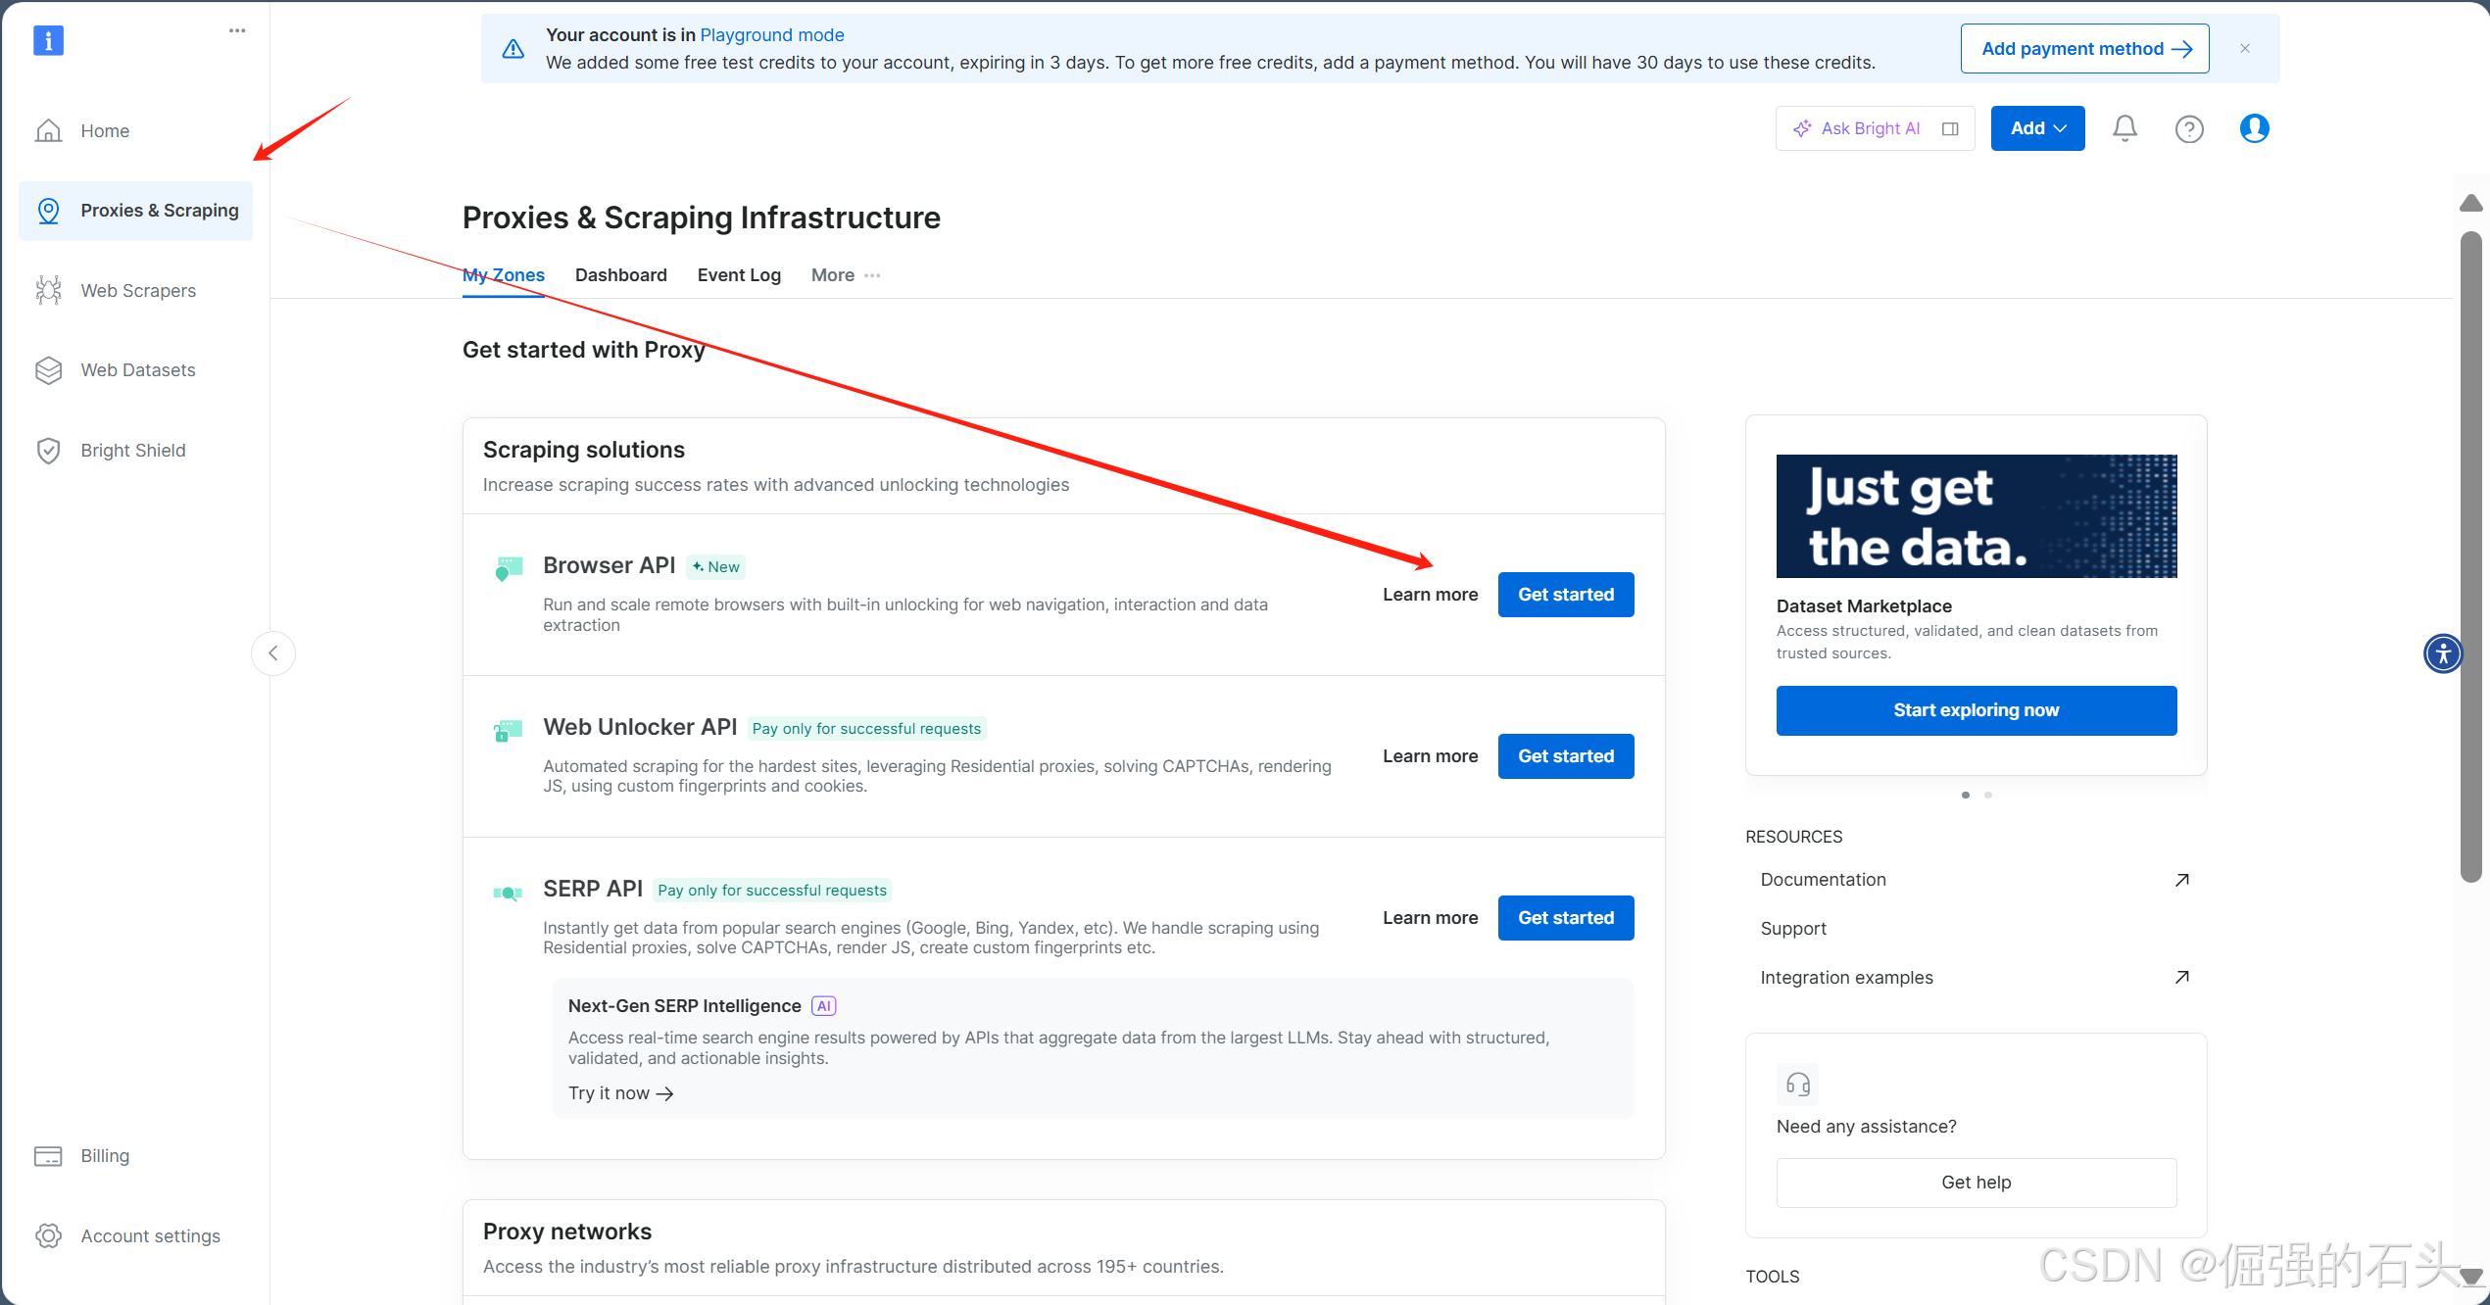Collapse the sidebar with the chevron button

(x=273, y=653)
